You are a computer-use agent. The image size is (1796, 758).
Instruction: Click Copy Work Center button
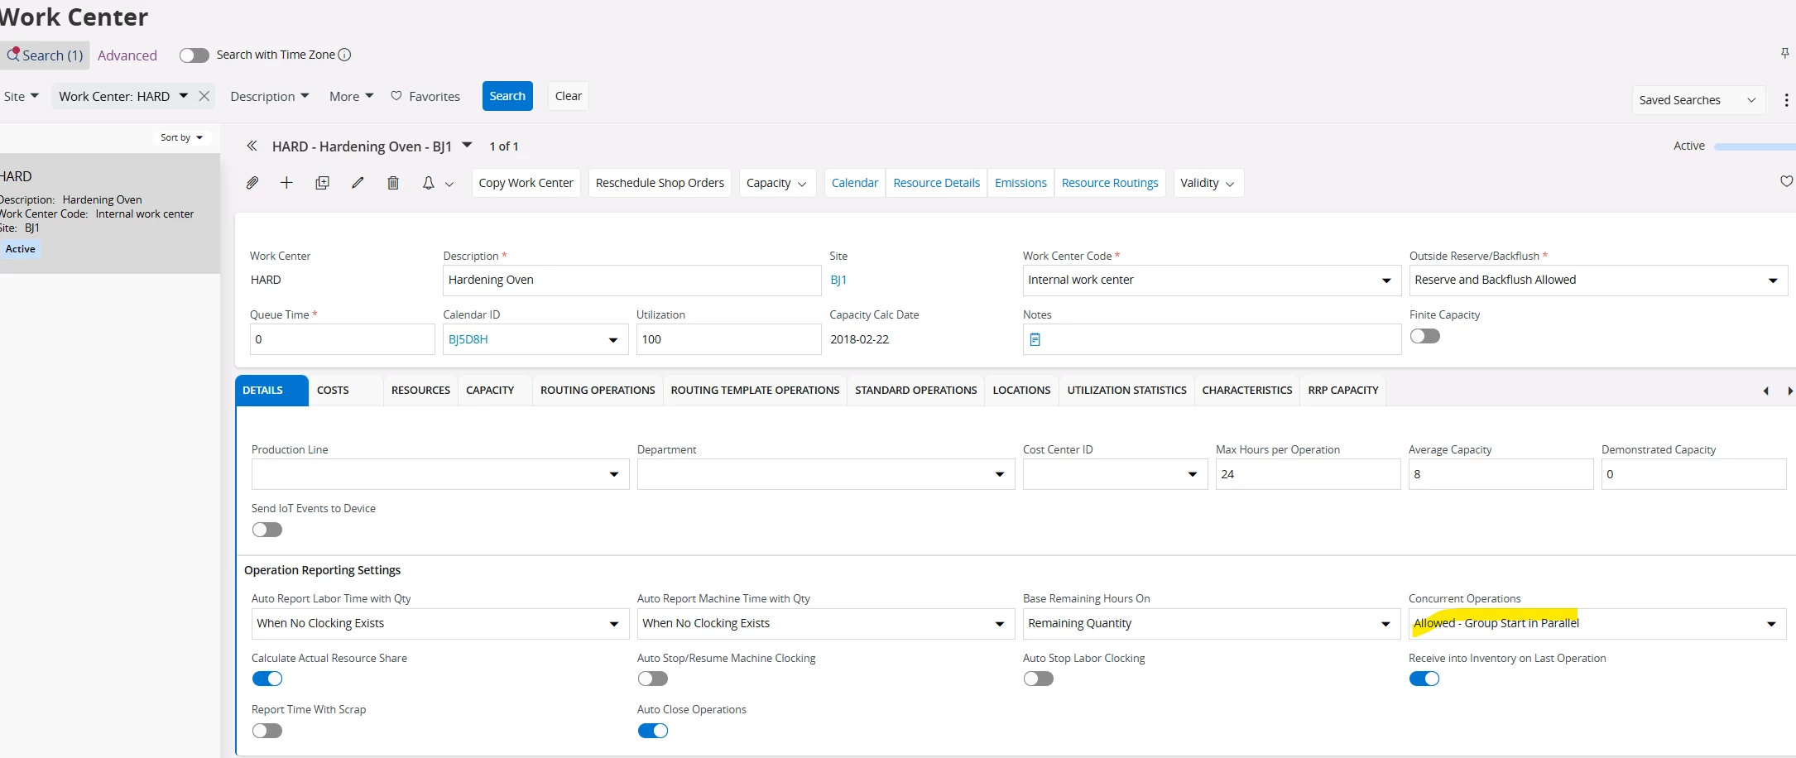tap(526, 183)
